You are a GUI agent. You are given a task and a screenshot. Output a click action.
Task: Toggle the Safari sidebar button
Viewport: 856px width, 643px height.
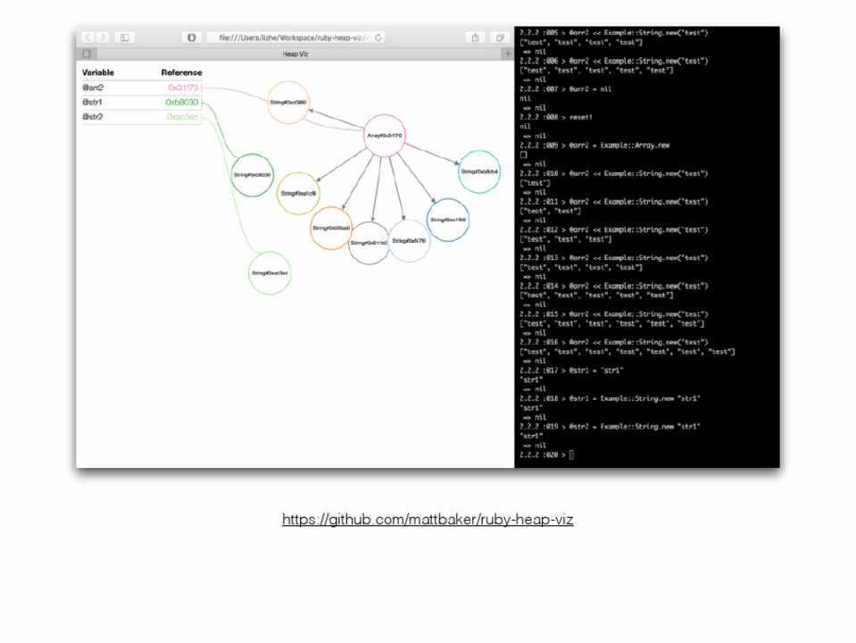(x=125, y=38)
